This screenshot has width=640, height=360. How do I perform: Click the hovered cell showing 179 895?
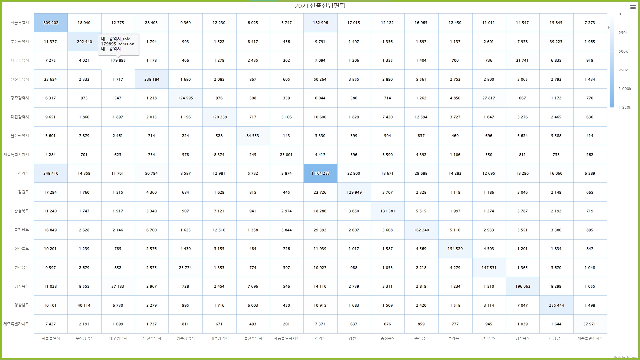pyautogui.click(x=118, y=60)
